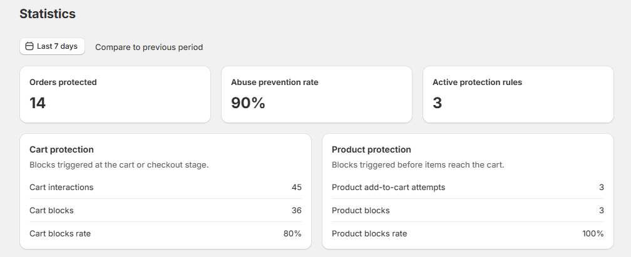Screen dimensions: 631x257
Task: Click the Active protection rules count 3
Action: point(438,103)
